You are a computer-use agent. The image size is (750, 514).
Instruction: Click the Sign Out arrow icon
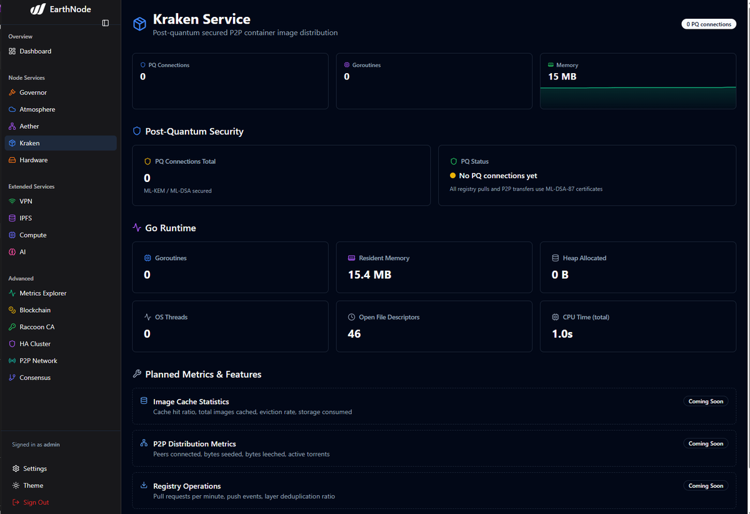[16, 502]
